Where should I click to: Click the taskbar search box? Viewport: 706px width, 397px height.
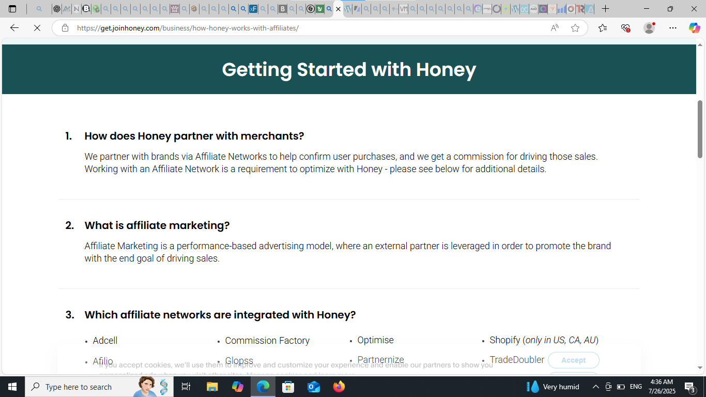coord(99,387)
